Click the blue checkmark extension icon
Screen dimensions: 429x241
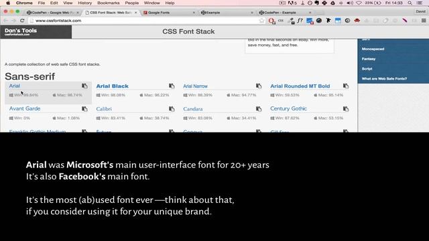(x=310, y=21)
